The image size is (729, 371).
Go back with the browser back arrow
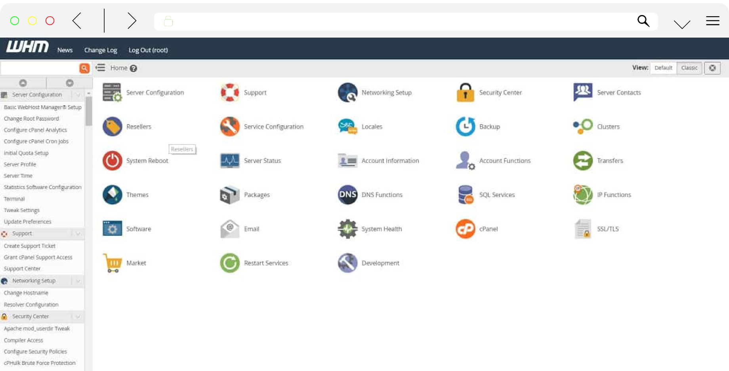point(77,21)
